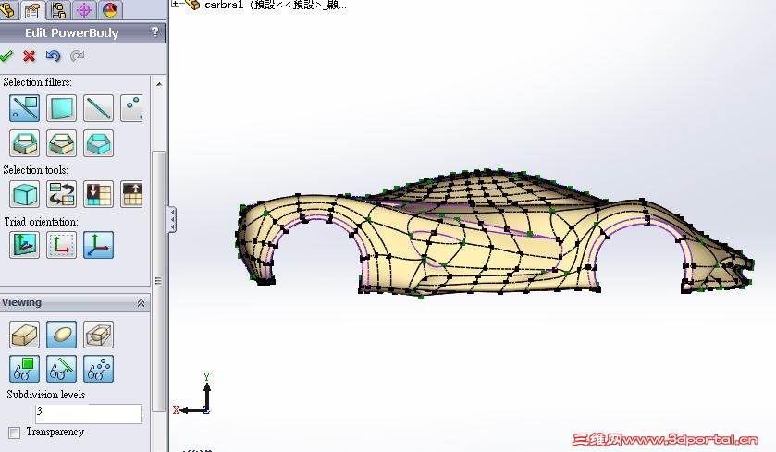Toggle the vertex points selection filter
The width and height of the screenshot is (776, 452).
pyautogui.click(x=131, y=108)
